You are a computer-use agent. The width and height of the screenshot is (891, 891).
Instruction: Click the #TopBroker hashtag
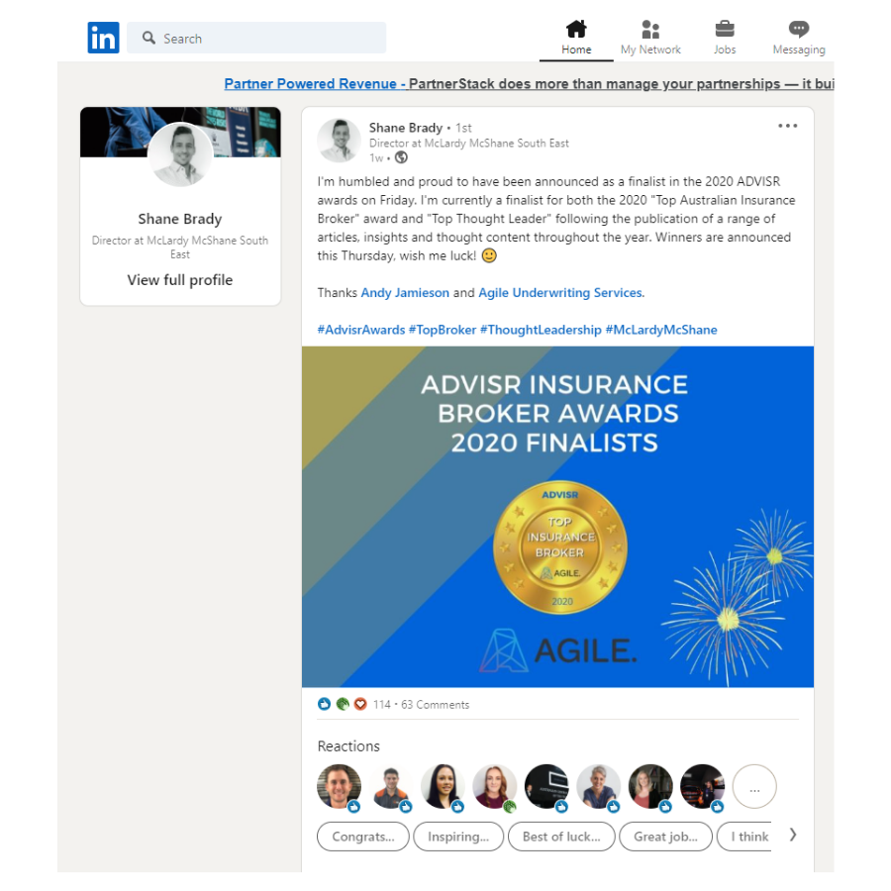pyautogui.click(x=443, y=330)
